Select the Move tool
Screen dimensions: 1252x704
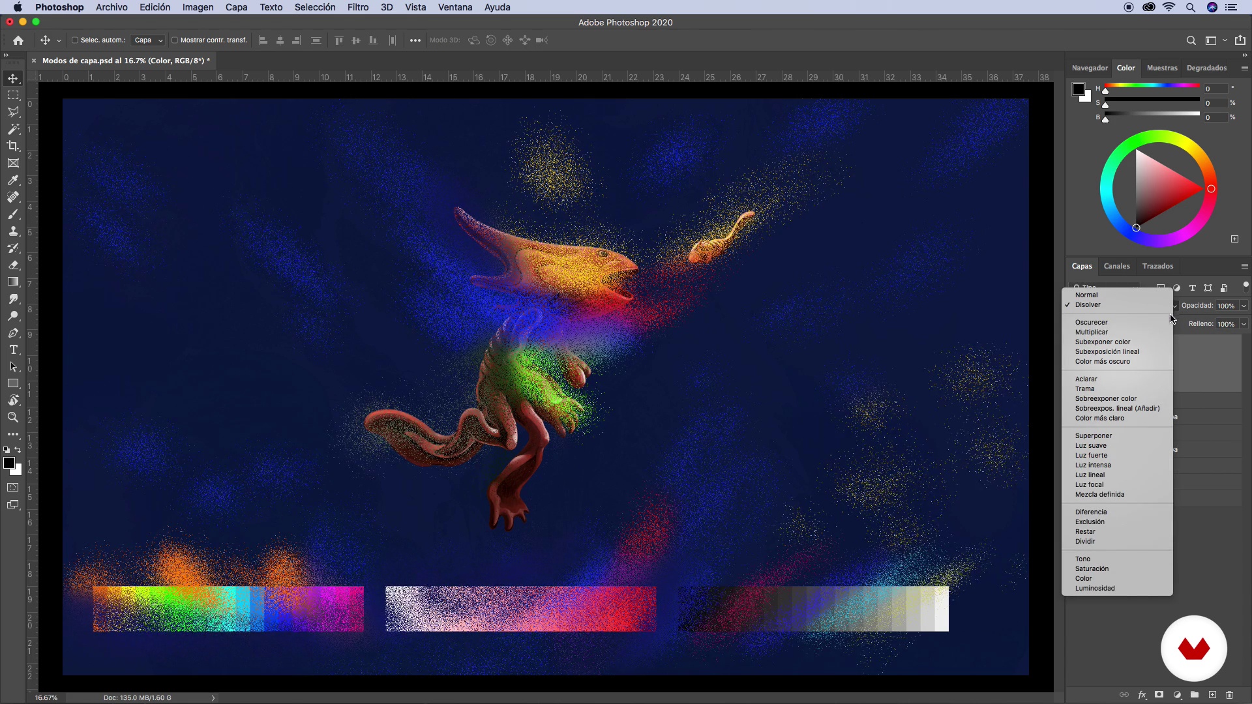pos(13,78)
